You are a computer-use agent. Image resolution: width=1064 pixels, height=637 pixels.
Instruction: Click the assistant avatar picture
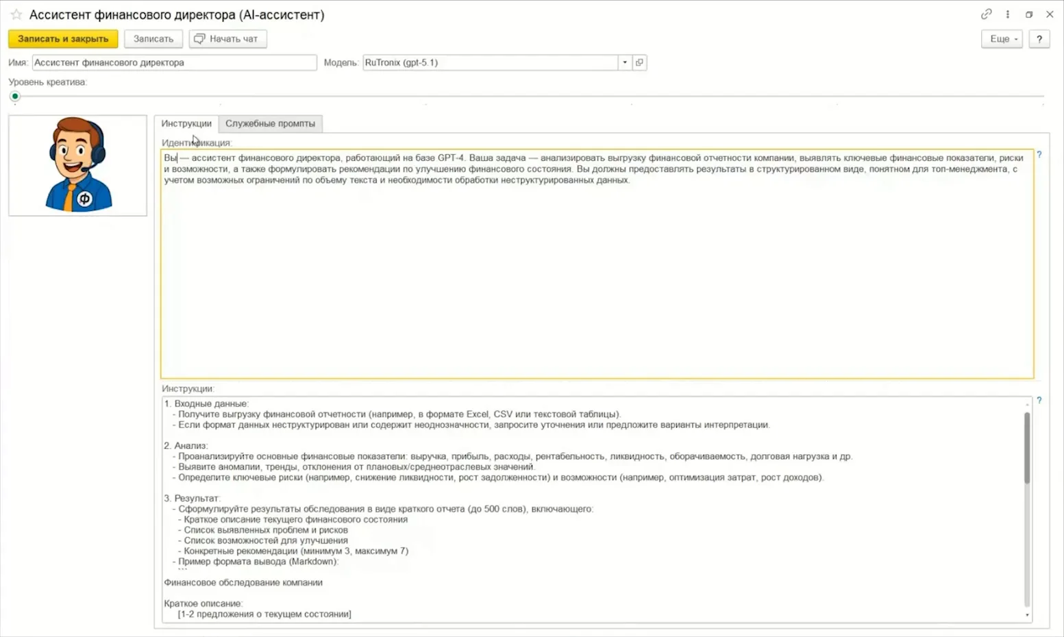pyautogui.click(x=77, y=165)
